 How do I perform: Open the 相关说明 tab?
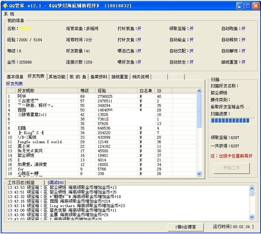(140, 76)
